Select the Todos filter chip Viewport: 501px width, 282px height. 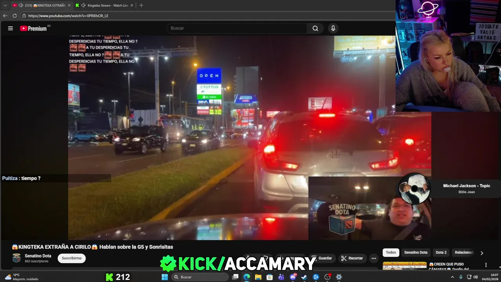pyautogui.click(x=391, y=253)
